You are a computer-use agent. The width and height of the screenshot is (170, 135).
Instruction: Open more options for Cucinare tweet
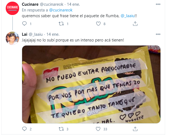[158, 4]
